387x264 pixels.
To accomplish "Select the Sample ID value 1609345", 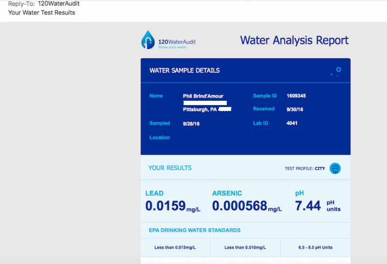I will tap(296, 95).
